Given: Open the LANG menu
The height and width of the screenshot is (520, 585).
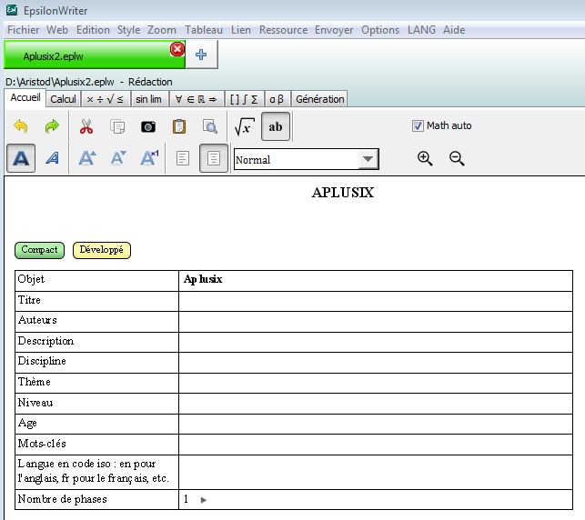Looking at the screenshot, I should pyautogui.click(x=421, y=30).
